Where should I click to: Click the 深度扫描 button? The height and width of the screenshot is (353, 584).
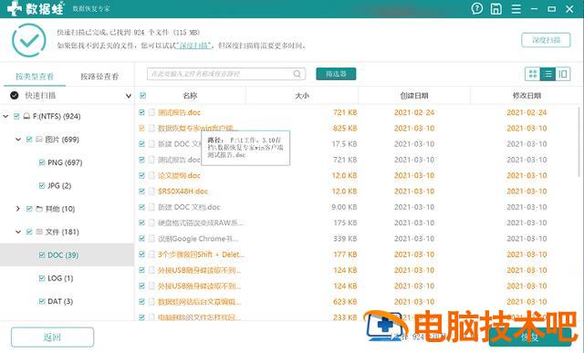click(546, 40)
